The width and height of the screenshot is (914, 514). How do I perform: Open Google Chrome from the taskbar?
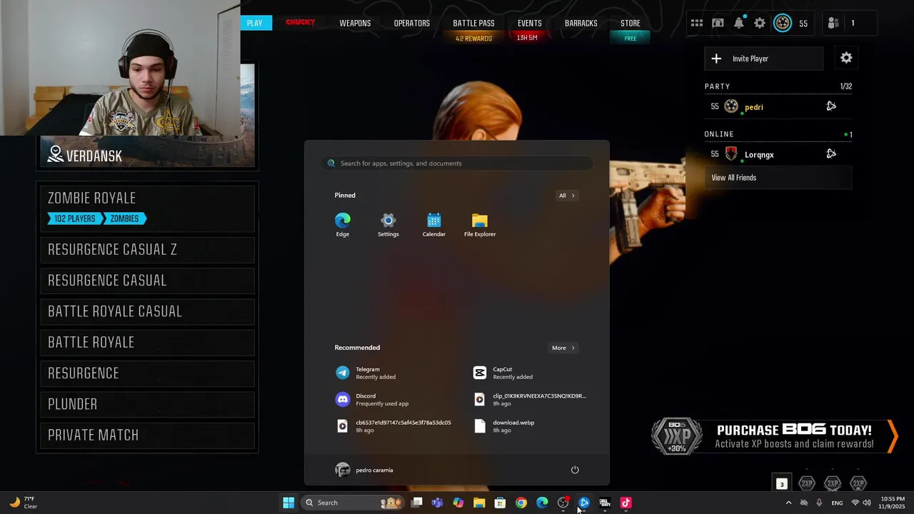[x=521, y=503]
